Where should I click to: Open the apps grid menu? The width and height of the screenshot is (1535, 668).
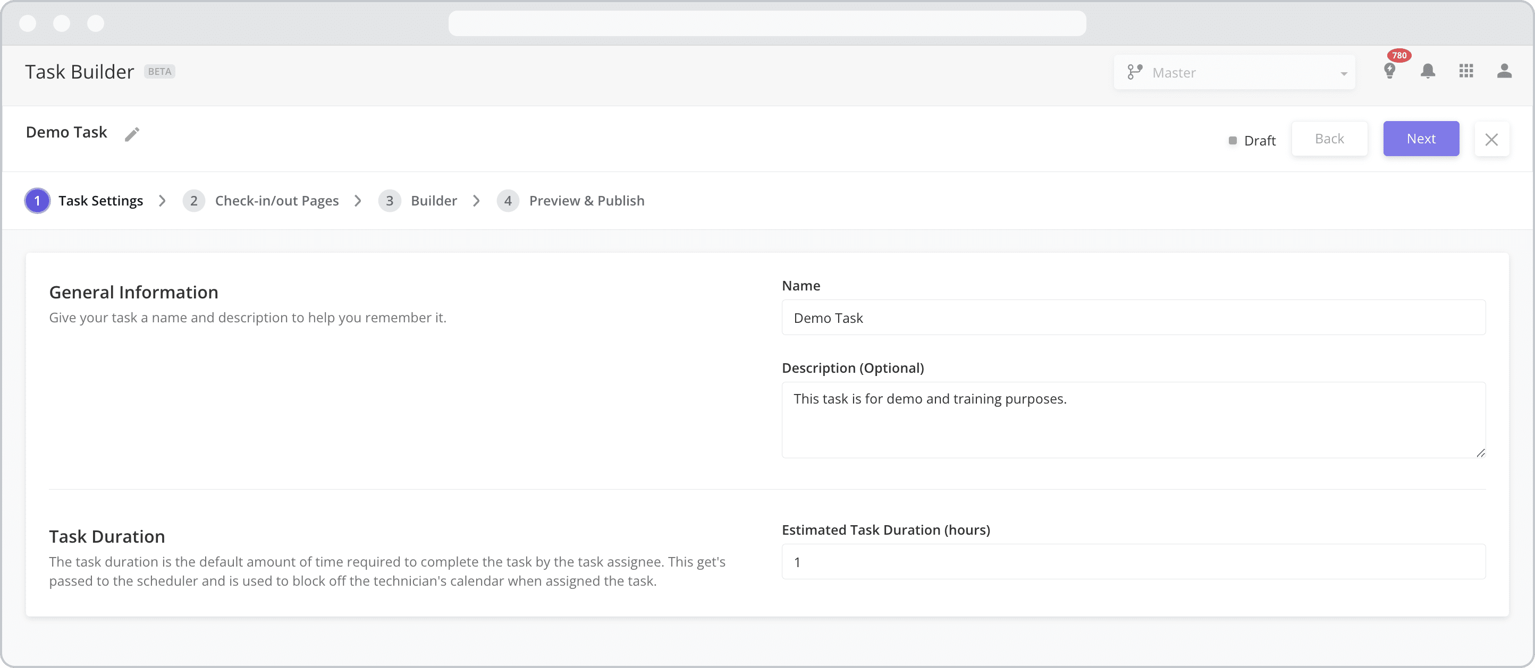[1466, 71]
